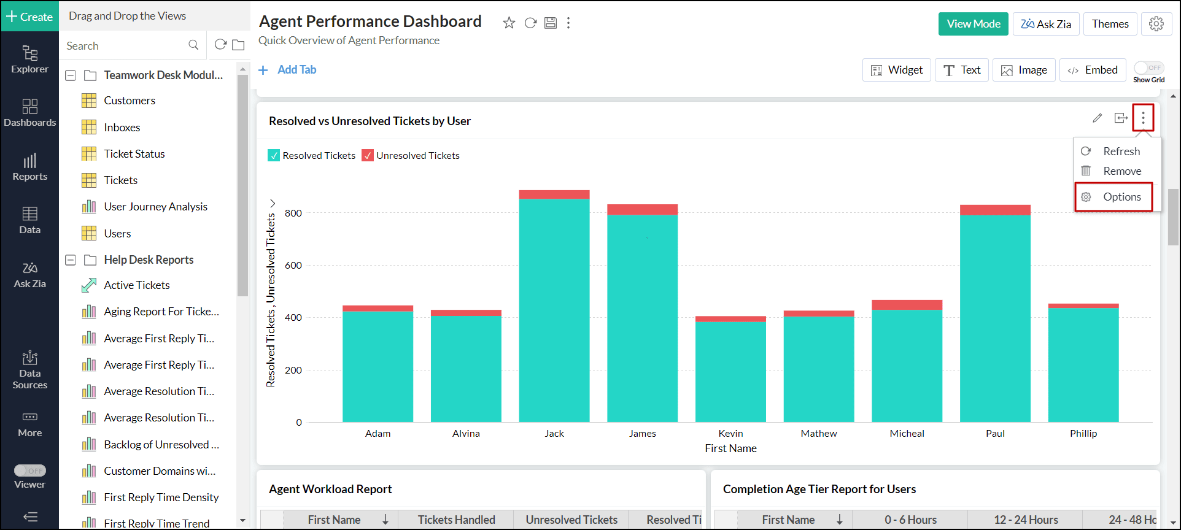
Task: Open the dashboard settings gear icon
Action: pyautogui.click(x=1156, y=24)
